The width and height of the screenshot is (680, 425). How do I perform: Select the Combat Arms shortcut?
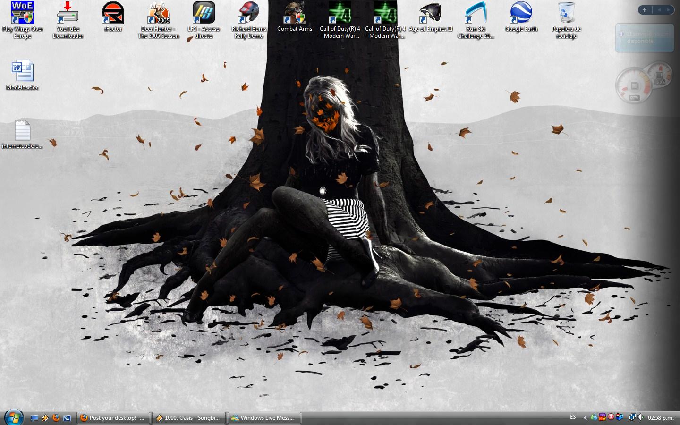[x=295, y=17]
